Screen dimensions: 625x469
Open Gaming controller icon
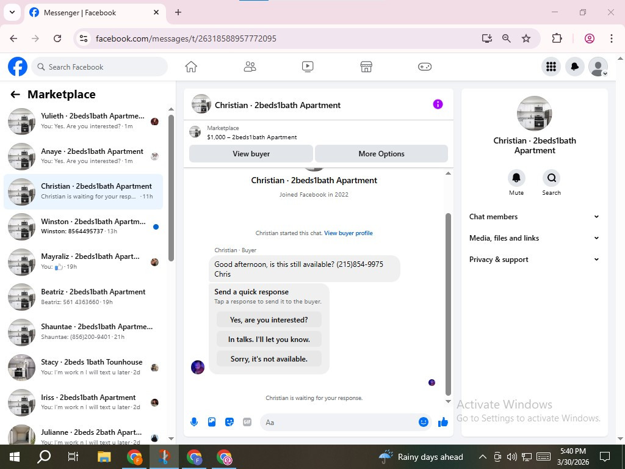click(x=425, y=67)
